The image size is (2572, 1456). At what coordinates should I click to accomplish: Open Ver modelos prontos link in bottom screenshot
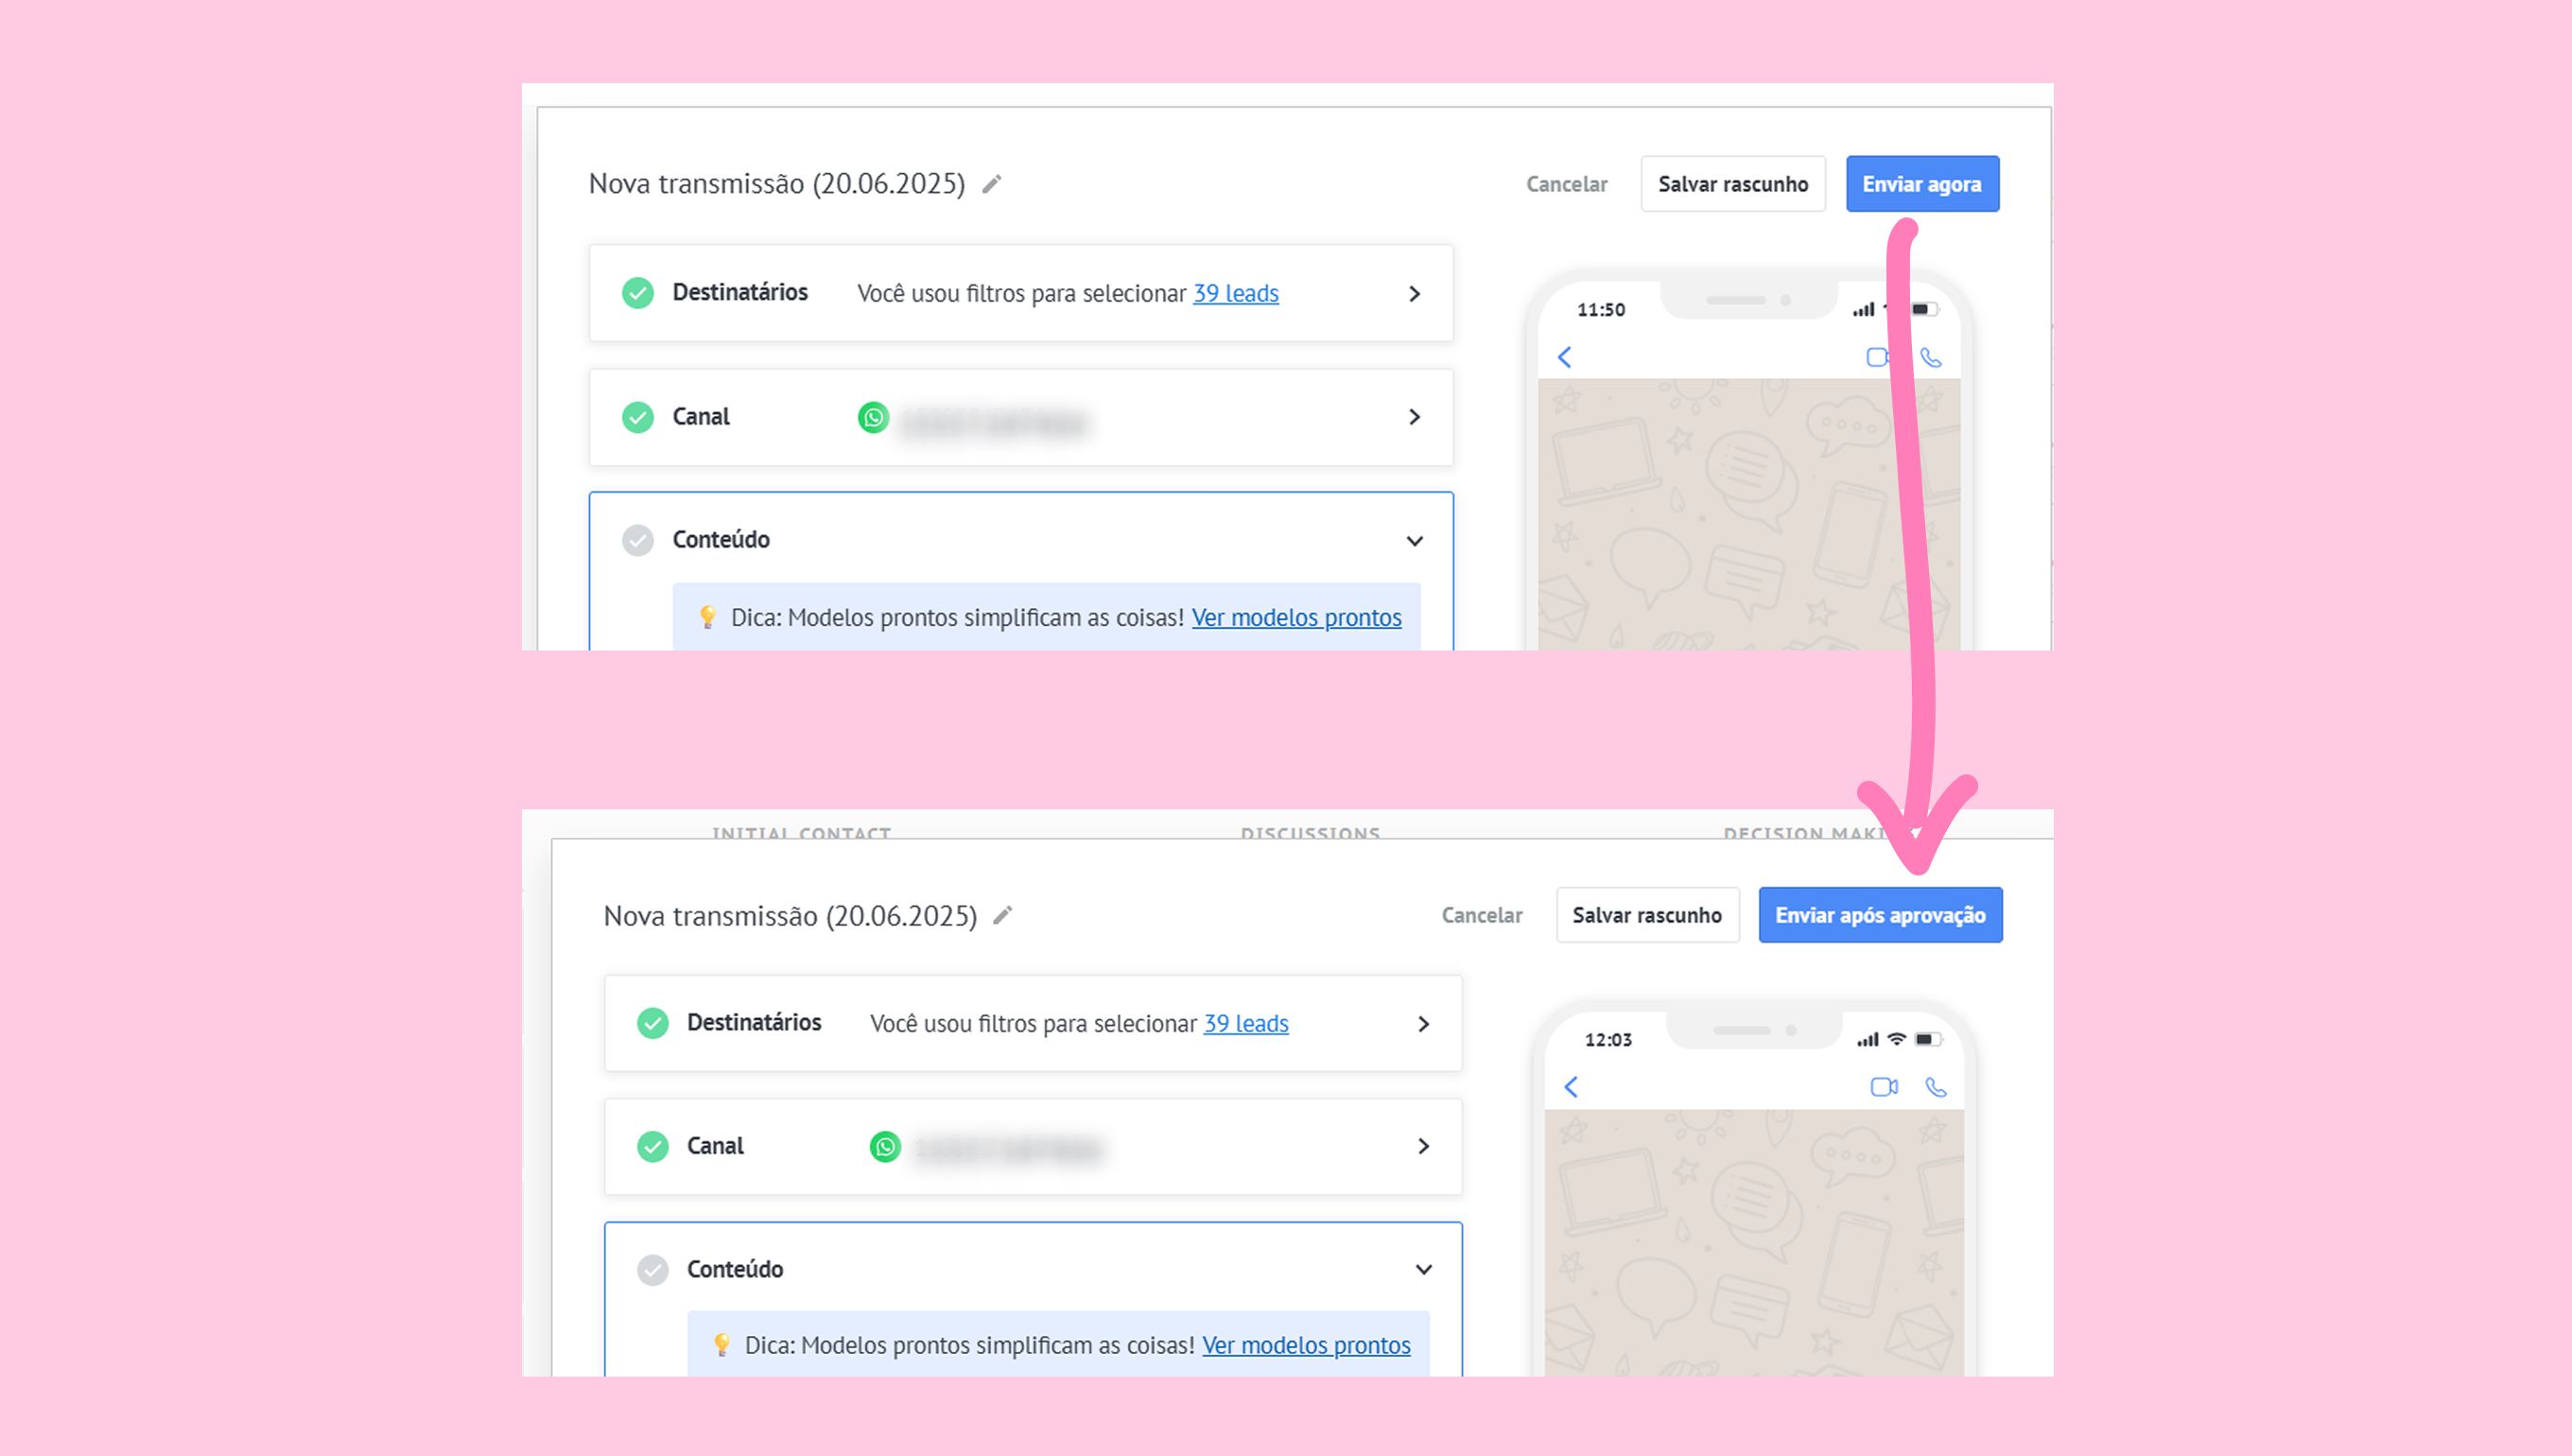tap(1306, 1345)
